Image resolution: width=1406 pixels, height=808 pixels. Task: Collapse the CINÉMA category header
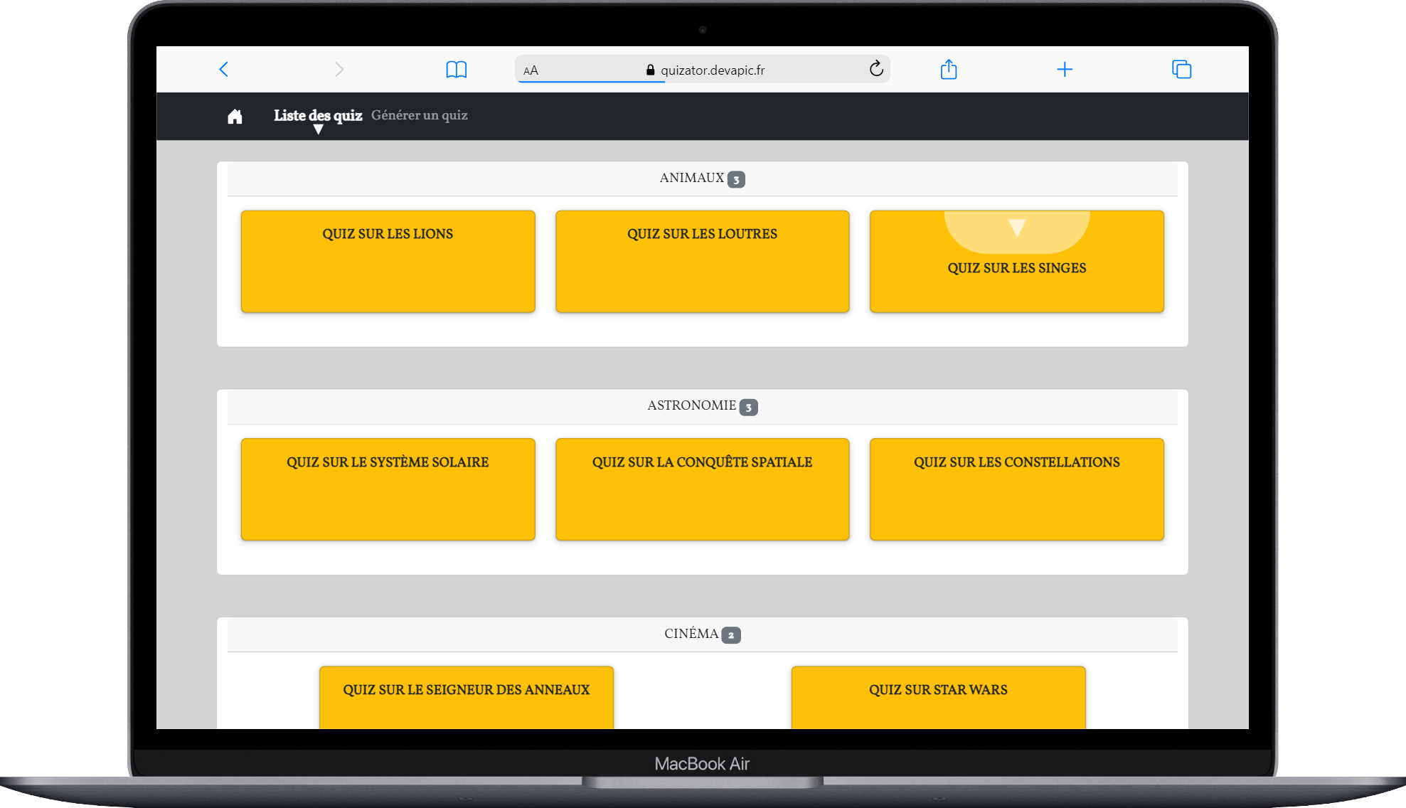coord(701,634)
